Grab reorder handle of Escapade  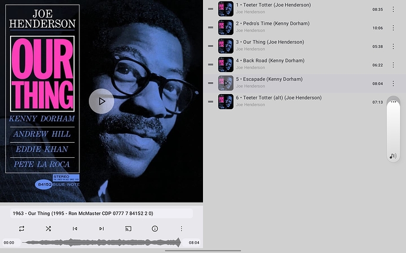(211, 83)
